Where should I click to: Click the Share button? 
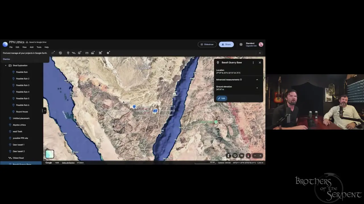coord(226,44)
